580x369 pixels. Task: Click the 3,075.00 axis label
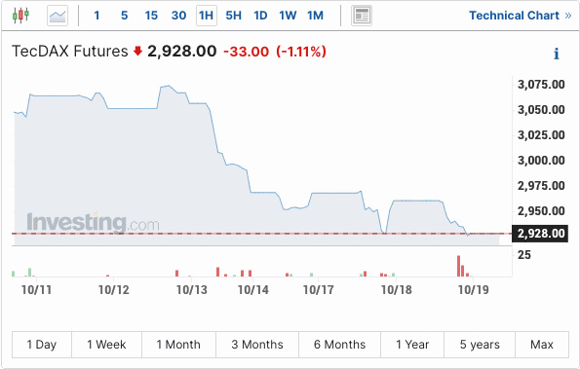(541, 85)
